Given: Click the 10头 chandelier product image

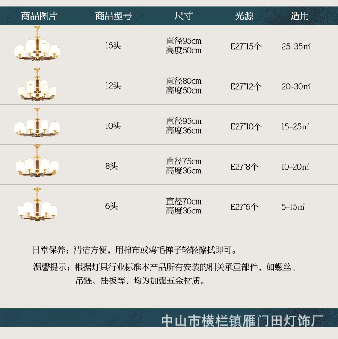Looking at the screenshot, I should (x=37, y=122).
